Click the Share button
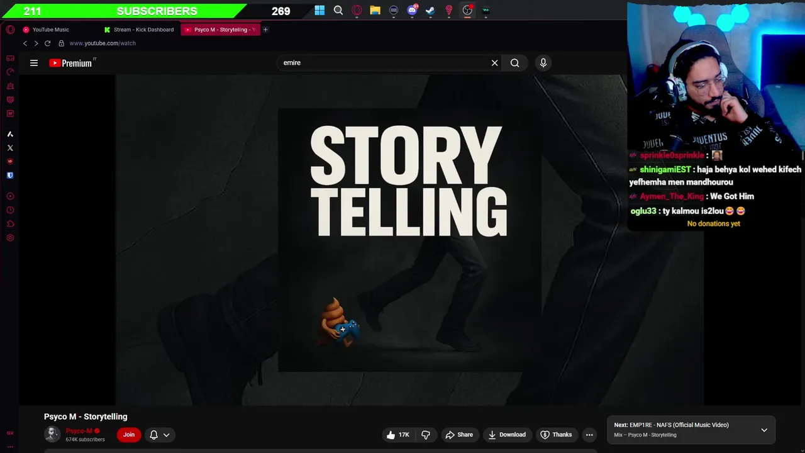Screen dimensions: 805x453 [459, 435]
